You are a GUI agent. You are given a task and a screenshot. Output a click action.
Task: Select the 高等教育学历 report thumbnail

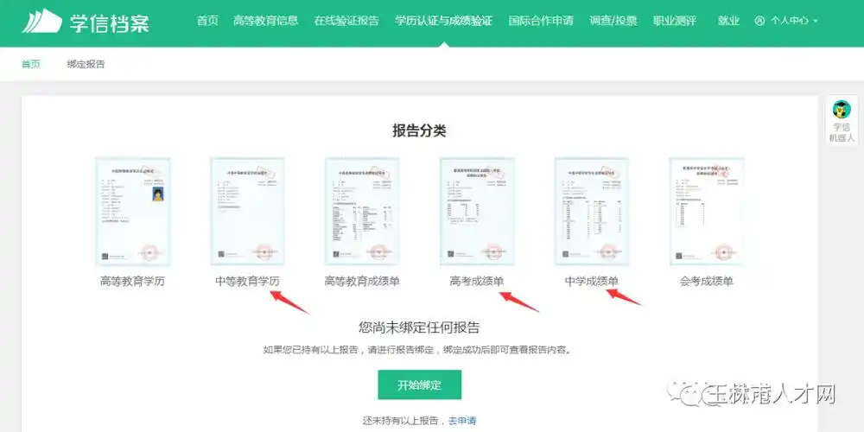[x=133, y=212]
